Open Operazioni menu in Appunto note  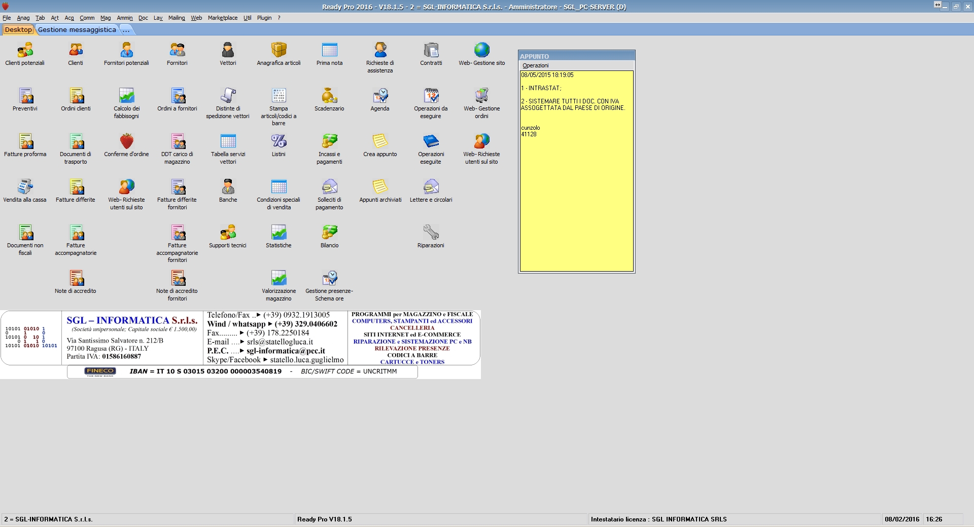(x=536, y=65)
